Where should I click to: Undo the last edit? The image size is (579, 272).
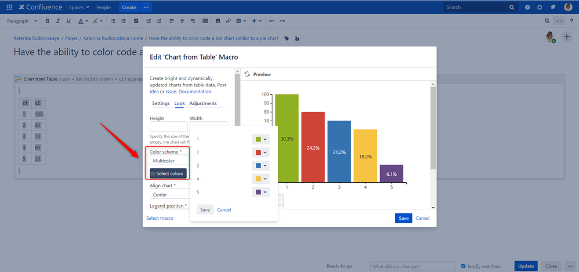pos(272,21)
